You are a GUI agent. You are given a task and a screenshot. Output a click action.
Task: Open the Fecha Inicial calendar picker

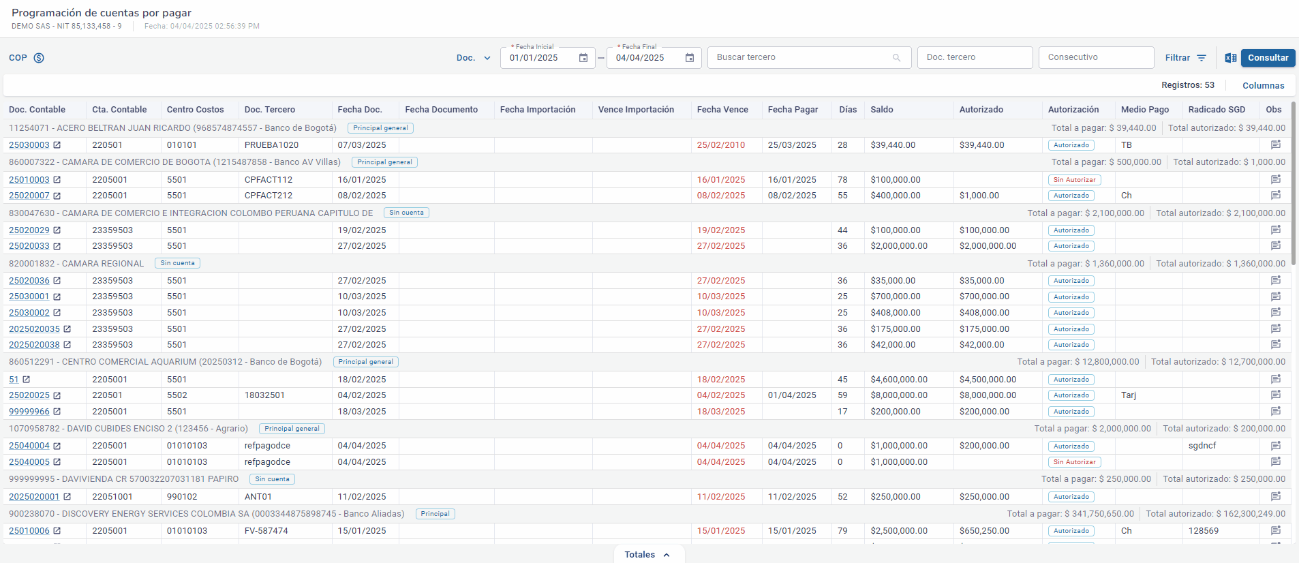pyautogui.click(x=583, y=58)
